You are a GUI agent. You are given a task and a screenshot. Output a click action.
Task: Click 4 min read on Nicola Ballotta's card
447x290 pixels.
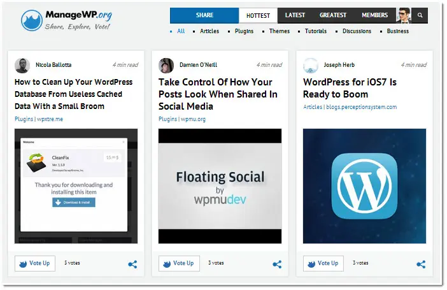[x=125, y=65]
